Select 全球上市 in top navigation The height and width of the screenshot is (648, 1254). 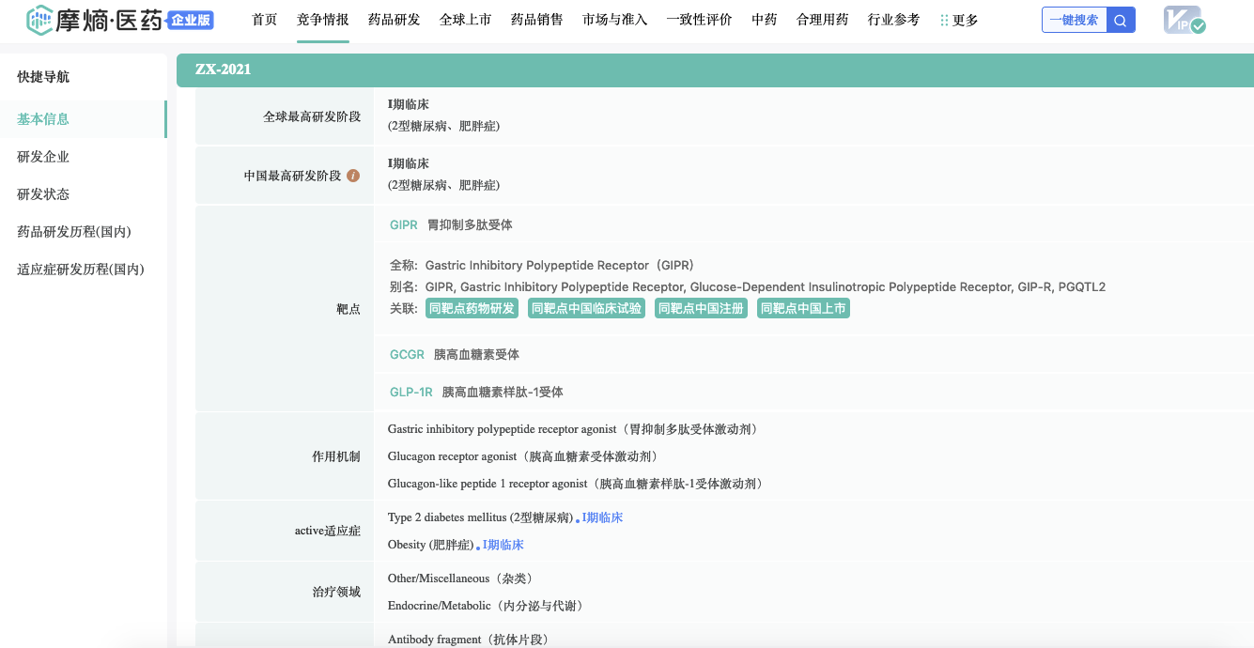click(465, 20)
